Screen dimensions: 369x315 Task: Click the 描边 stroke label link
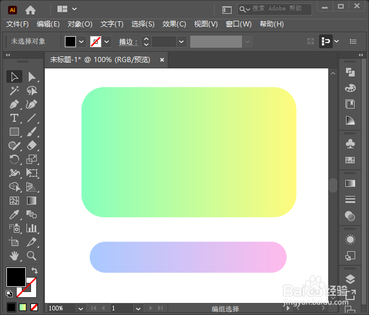coord(128,42)
